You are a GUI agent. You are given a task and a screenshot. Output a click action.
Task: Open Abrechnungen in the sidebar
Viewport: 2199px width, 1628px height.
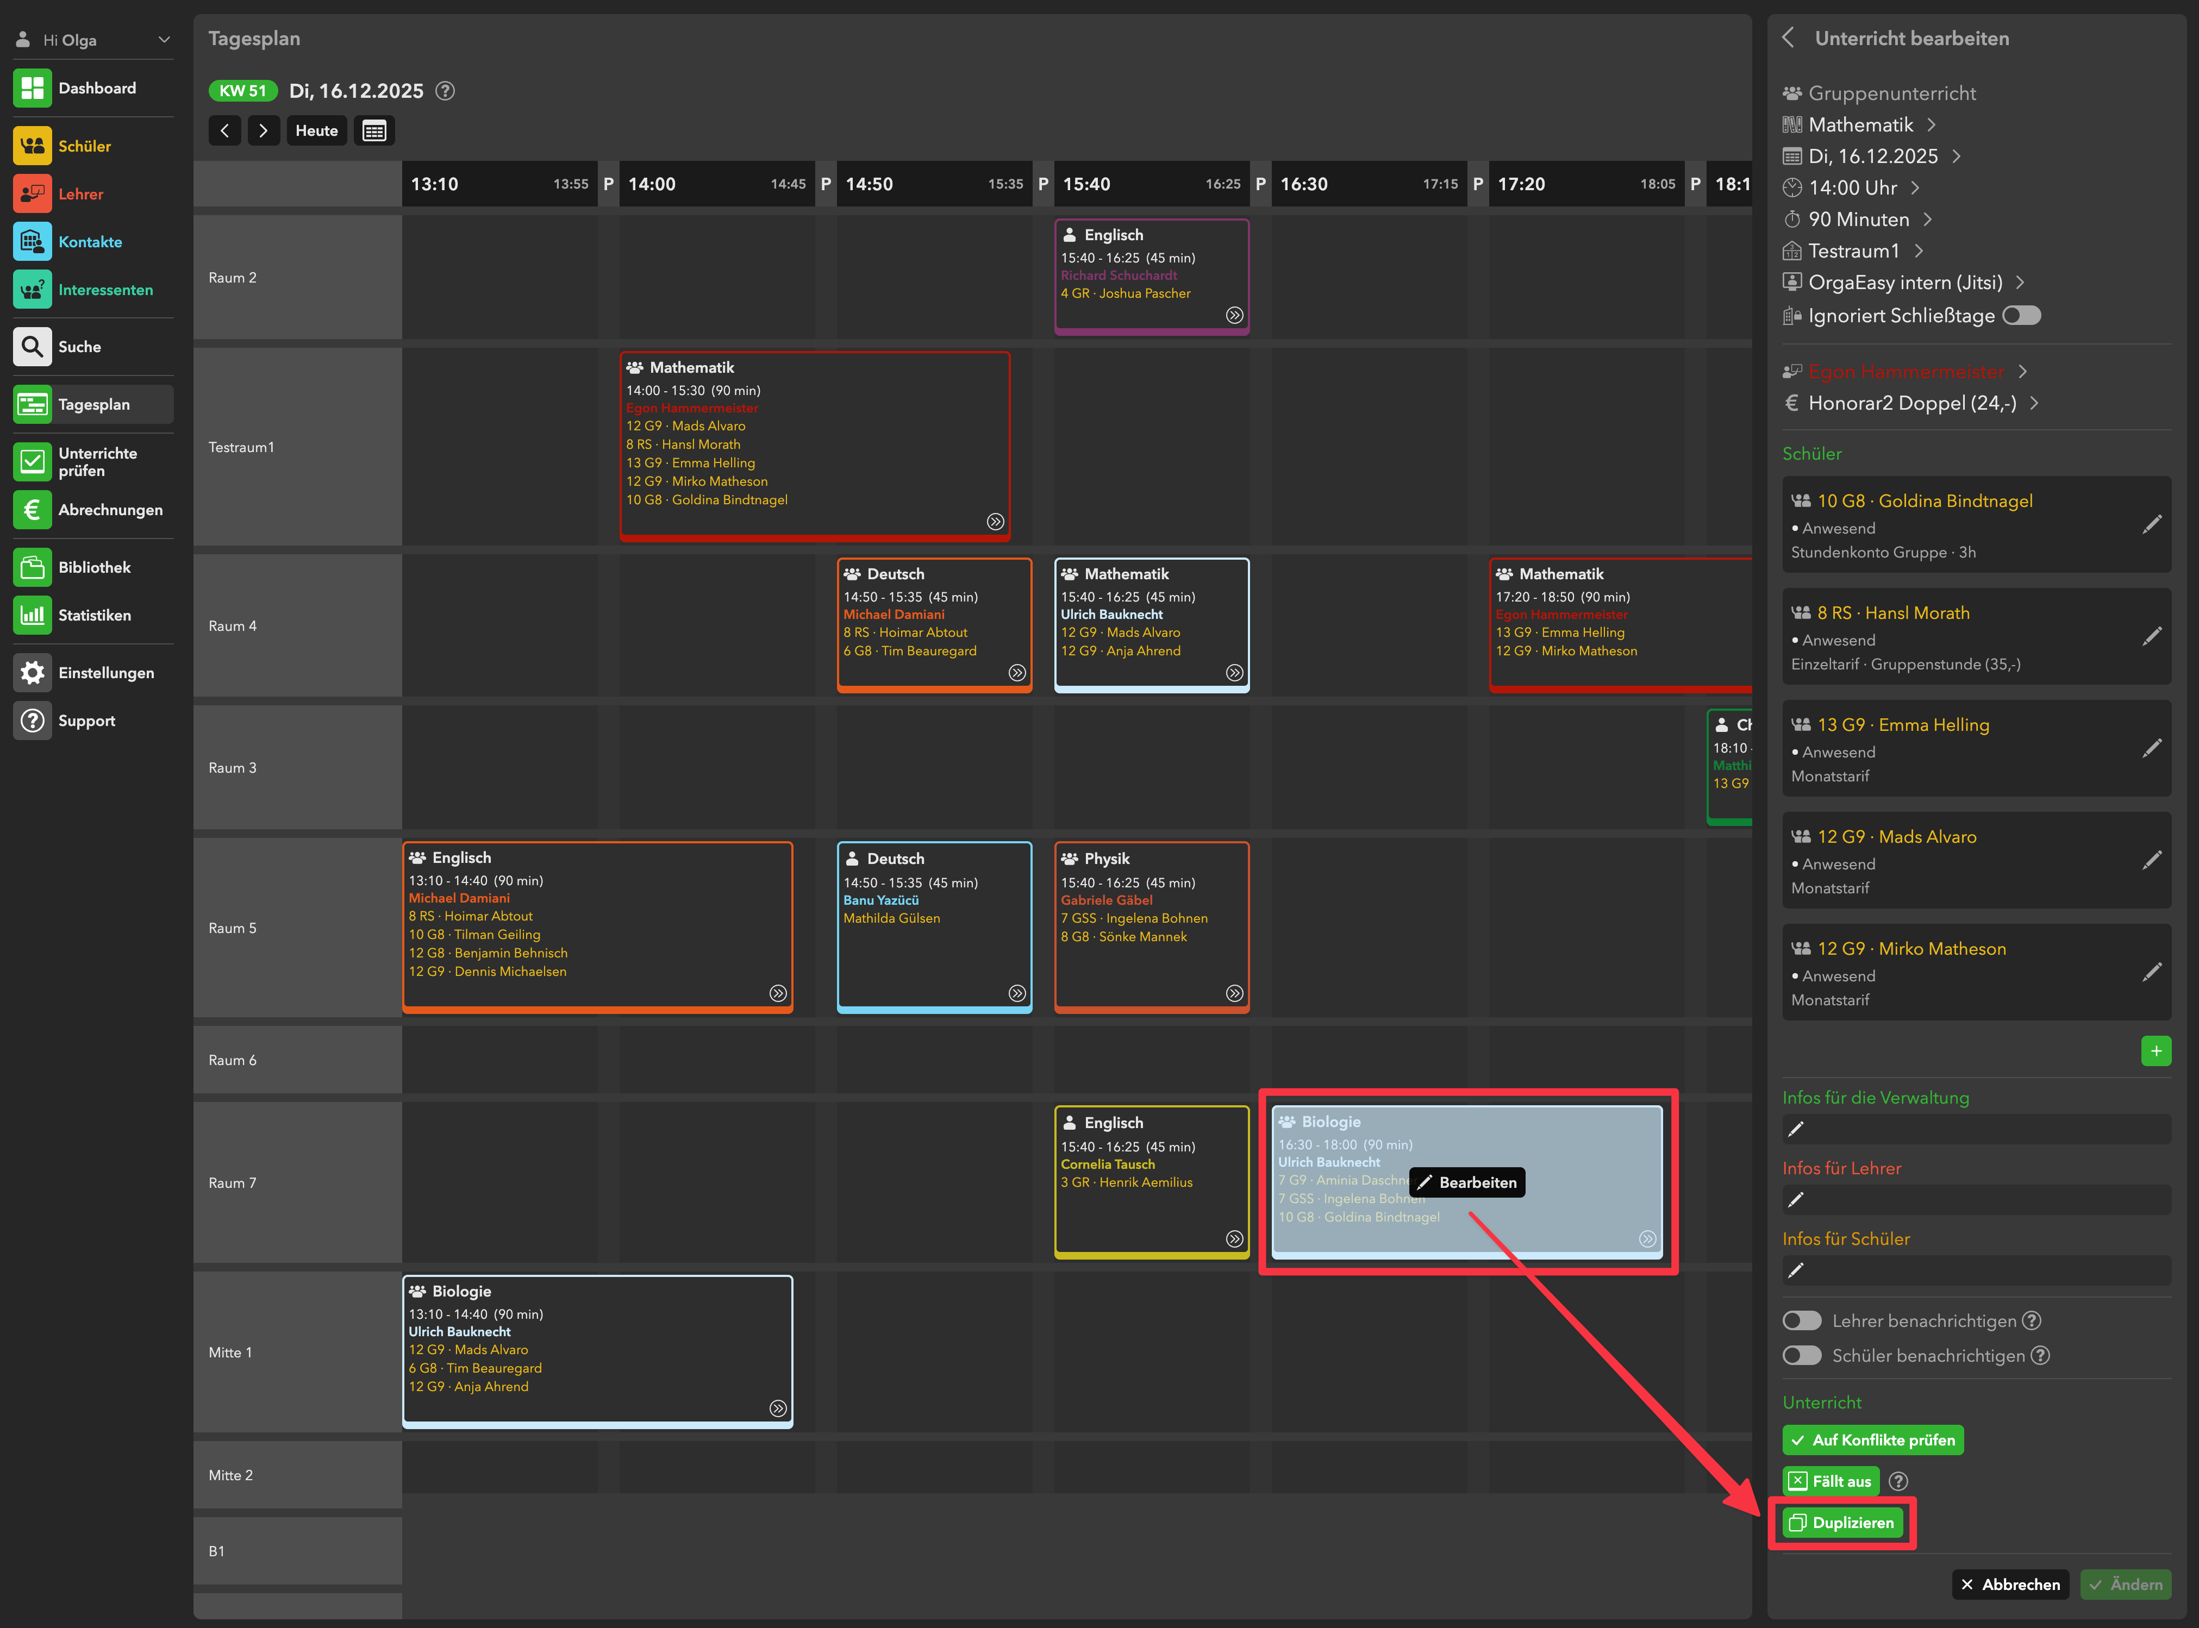(x=109, y=510)
